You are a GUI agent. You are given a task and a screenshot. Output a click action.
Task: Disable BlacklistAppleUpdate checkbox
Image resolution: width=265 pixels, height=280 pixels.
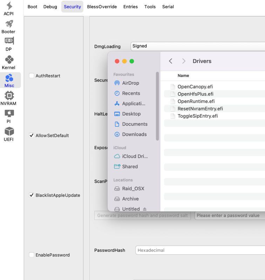click(x=32, y=195)
